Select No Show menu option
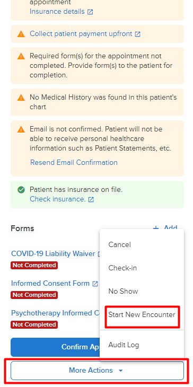 click(x=123, y=291)
